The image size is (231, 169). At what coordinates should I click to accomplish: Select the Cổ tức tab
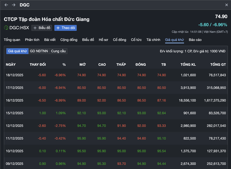(136, 40)
